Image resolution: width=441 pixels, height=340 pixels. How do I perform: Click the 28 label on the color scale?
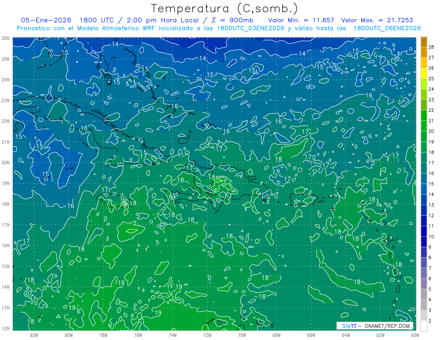431,47
